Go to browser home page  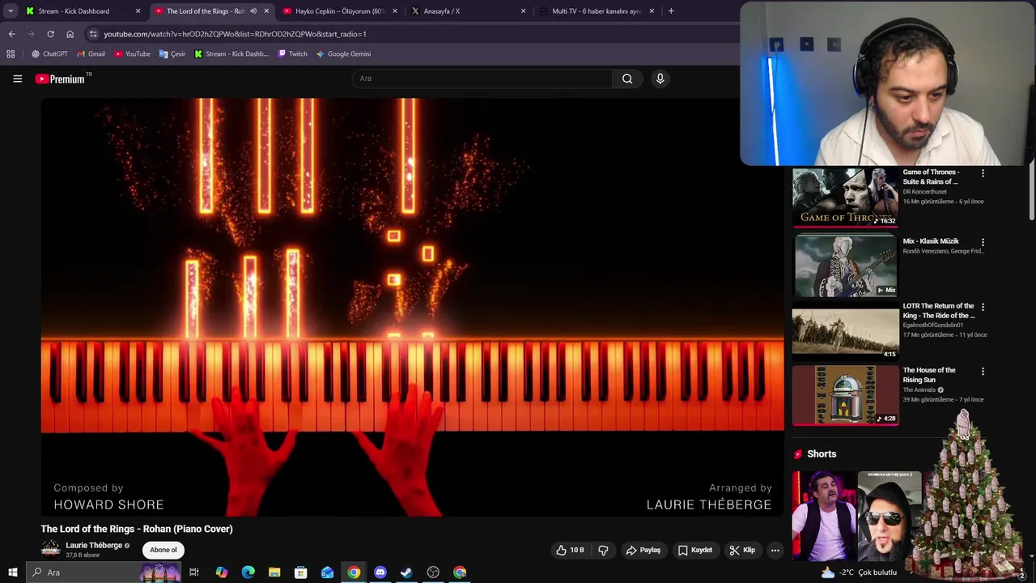(70, 34)
